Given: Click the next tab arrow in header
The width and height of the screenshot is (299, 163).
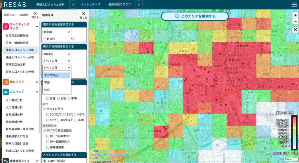Looking at the screenshot, I should coord(139,4).
